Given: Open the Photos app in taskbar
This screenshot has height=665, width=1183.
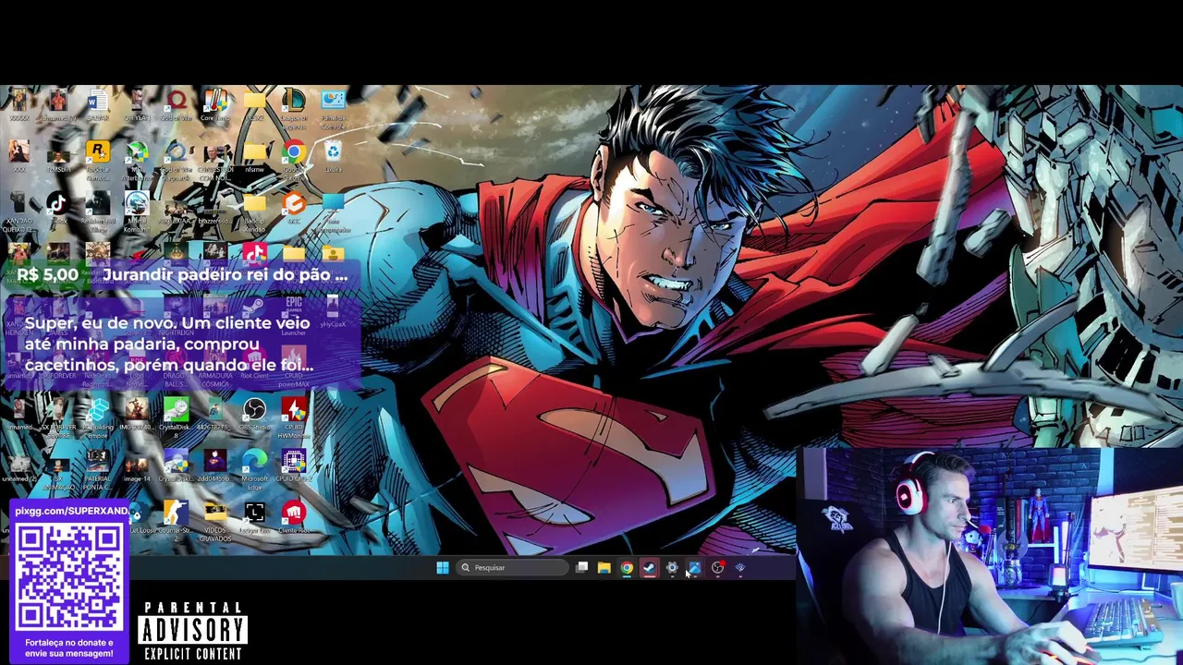Looking at the screenshot, I should (x=694, y=567).
